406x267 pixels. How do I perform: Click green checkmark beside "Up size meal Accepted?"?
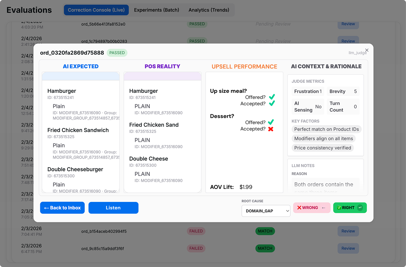click(x=272, y=103)
